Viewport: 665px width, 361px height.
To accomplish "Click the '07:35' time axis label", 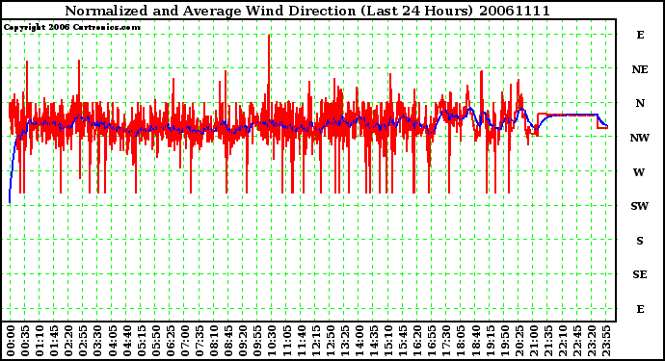I will (199, 341).
